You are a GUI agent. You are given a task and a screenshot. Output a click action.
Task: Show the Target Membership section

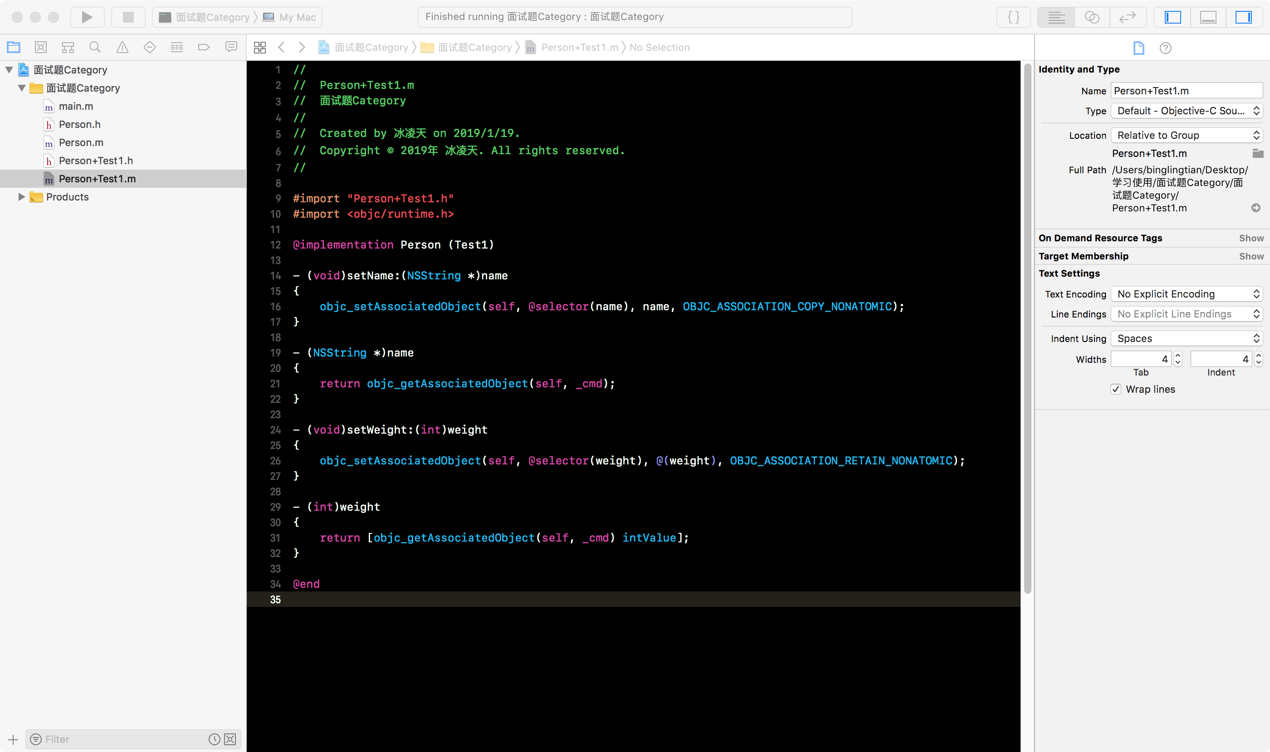[1251, 256]
